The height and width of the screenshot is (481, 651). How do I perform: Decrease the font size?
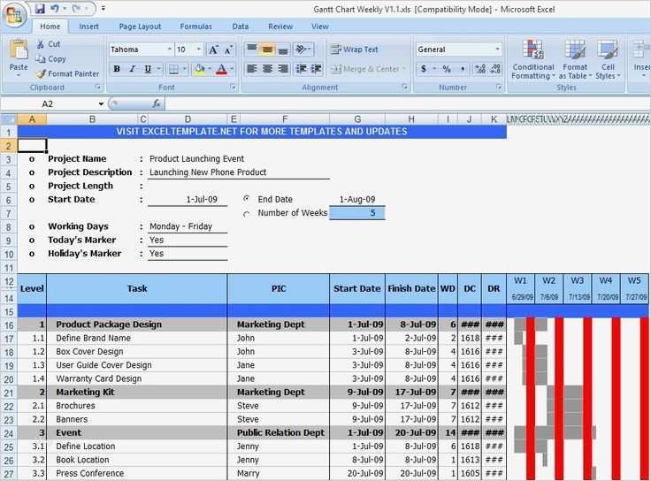(x=228, y=50)
